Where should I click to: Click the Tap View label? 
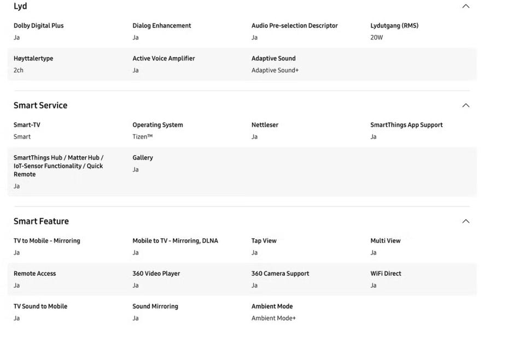click(x=264, y=241)
